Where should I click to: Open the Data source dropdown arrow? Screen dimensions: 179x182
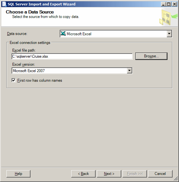[x=169, y=34]
